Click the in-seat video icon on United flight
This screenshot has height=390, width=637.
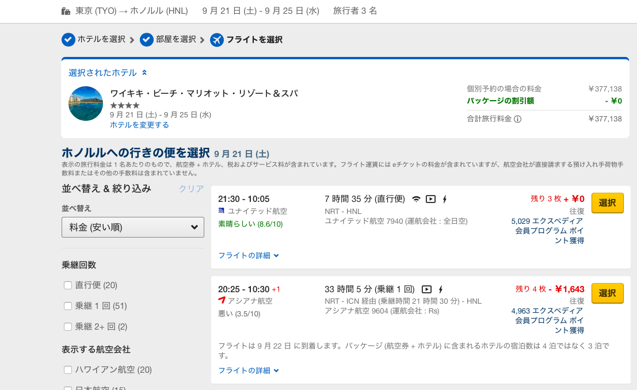430,198
